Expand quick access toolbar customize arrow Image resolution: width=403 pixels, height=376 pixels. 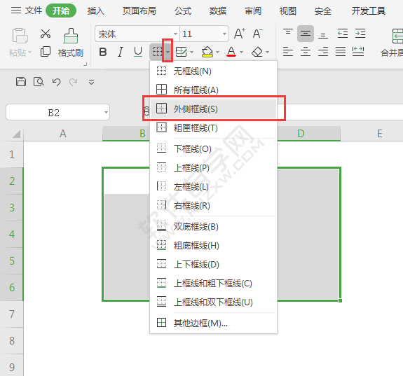[91, 82]
